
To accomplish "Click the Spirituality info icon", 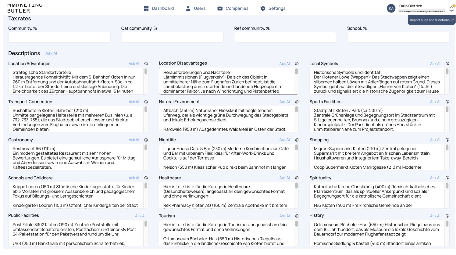I will [447, 178].
